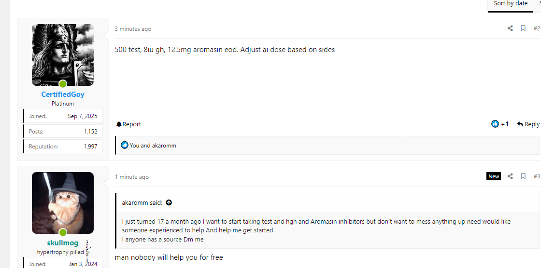Bookmark skullmog's post #3
541x268 pixels.
(x=523, y=176)
